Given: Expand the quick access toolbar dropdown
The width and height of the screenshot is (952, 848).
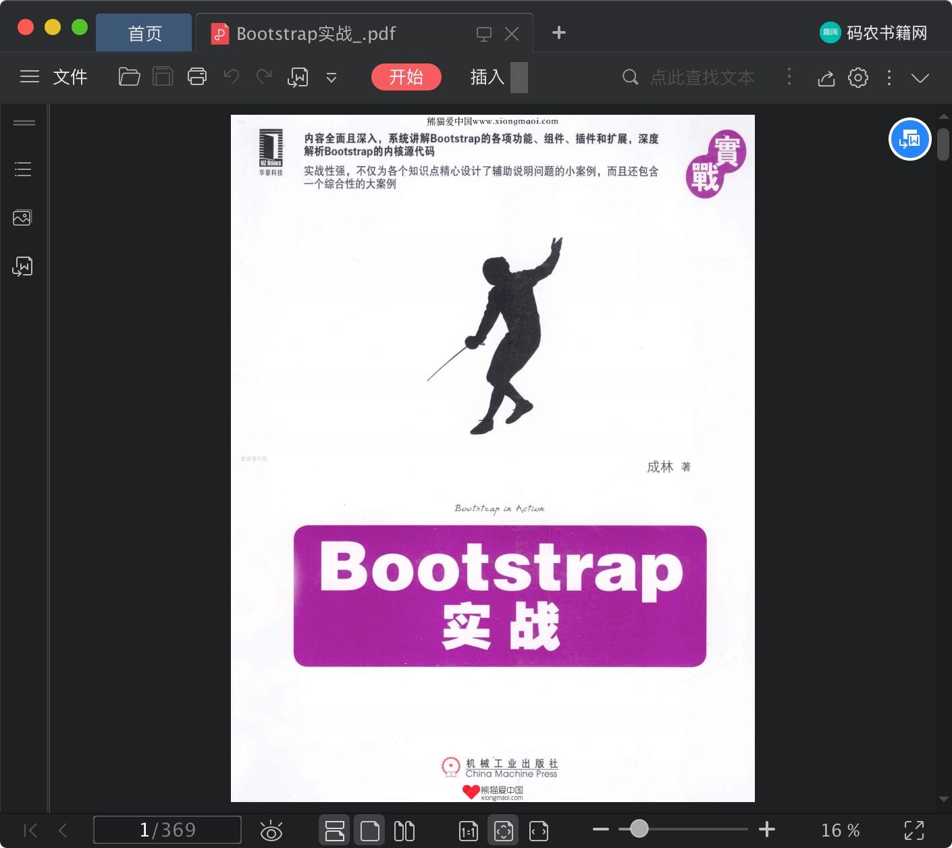Looking at the screenshot, I should pos(332,78).
